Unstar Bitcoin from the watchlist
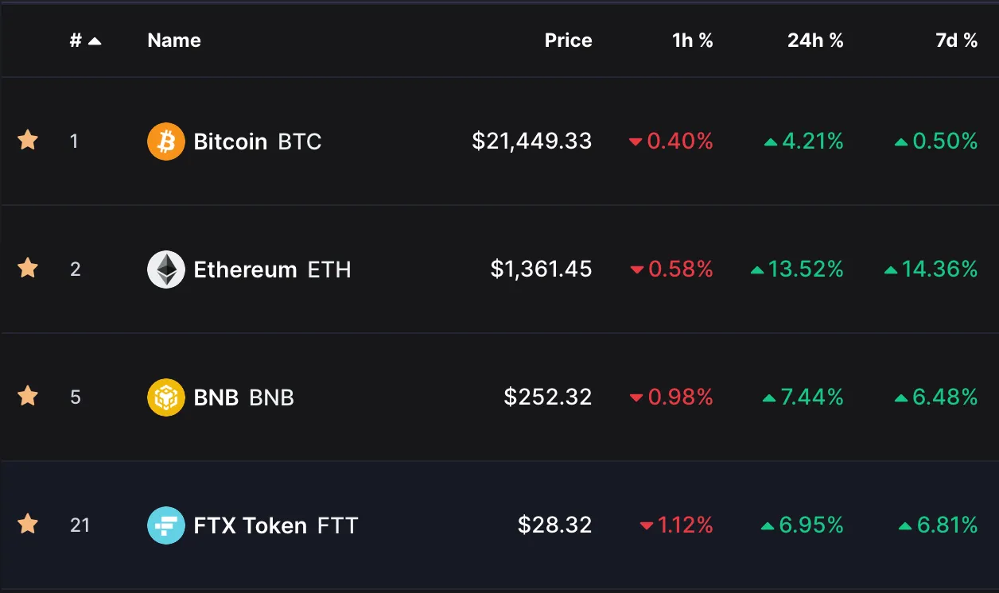 [x=28, y=141]
